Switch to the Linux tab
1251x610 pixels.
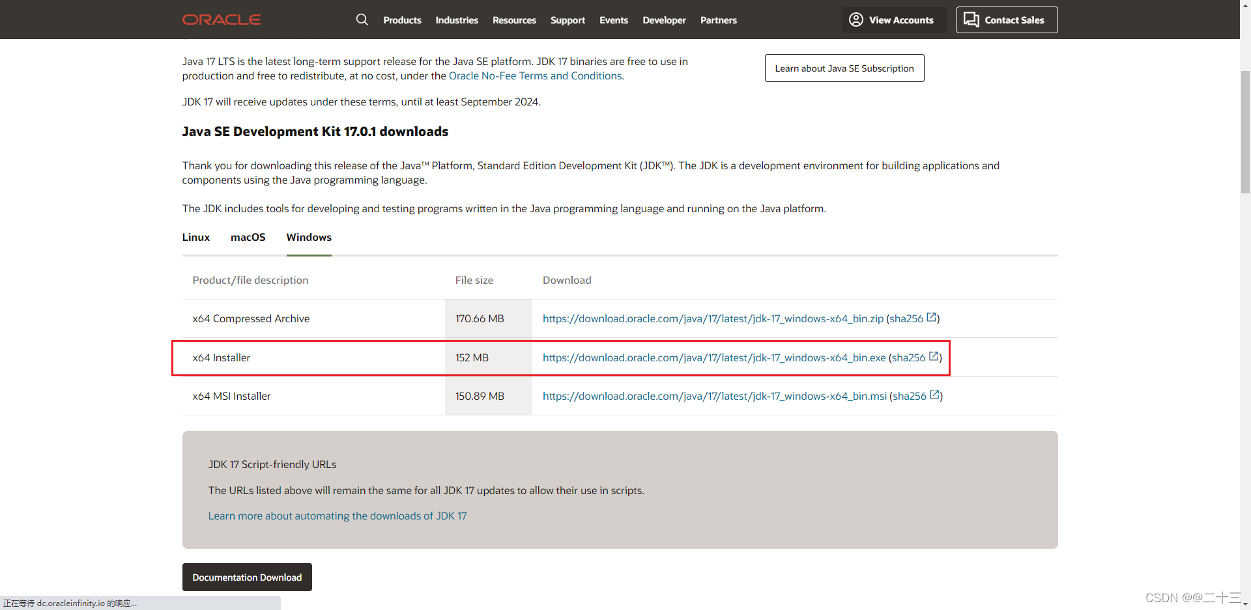(195, 238)
